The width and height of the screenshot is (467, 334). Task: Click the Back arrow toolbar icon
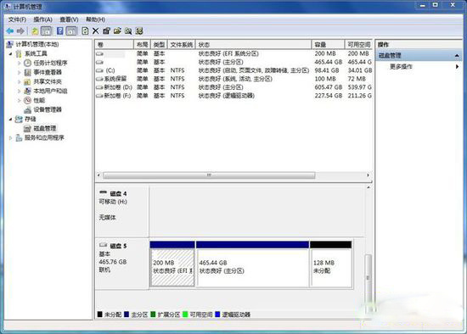[10, 31]
